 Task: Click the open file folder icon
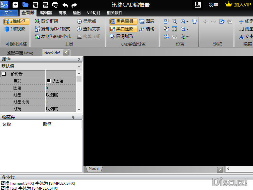tap(25, 5)
